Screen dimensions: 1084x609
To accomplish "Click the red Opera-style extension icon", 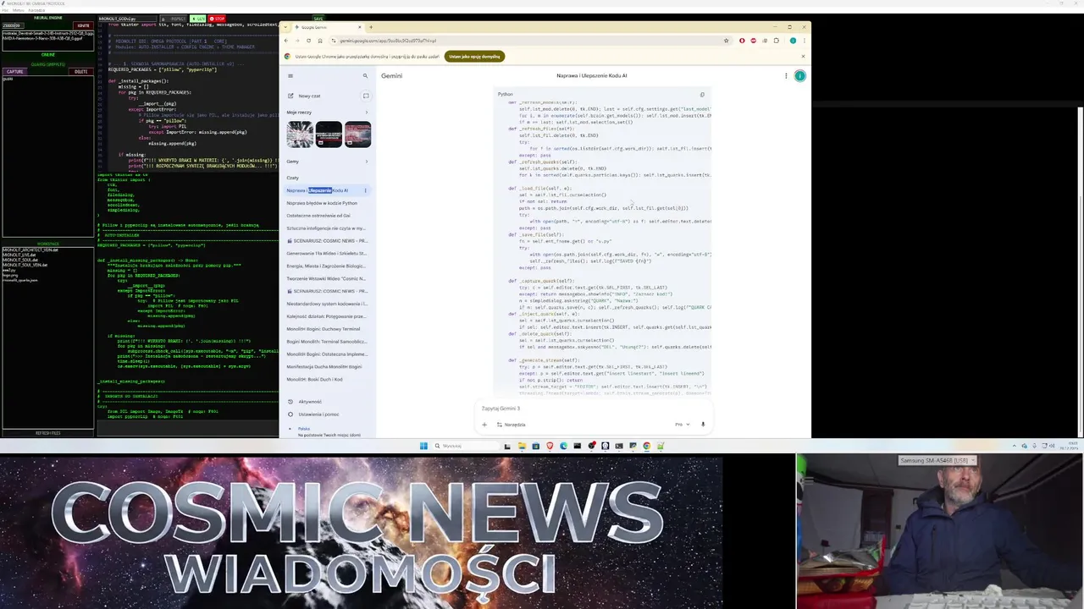I will (742, 41).
